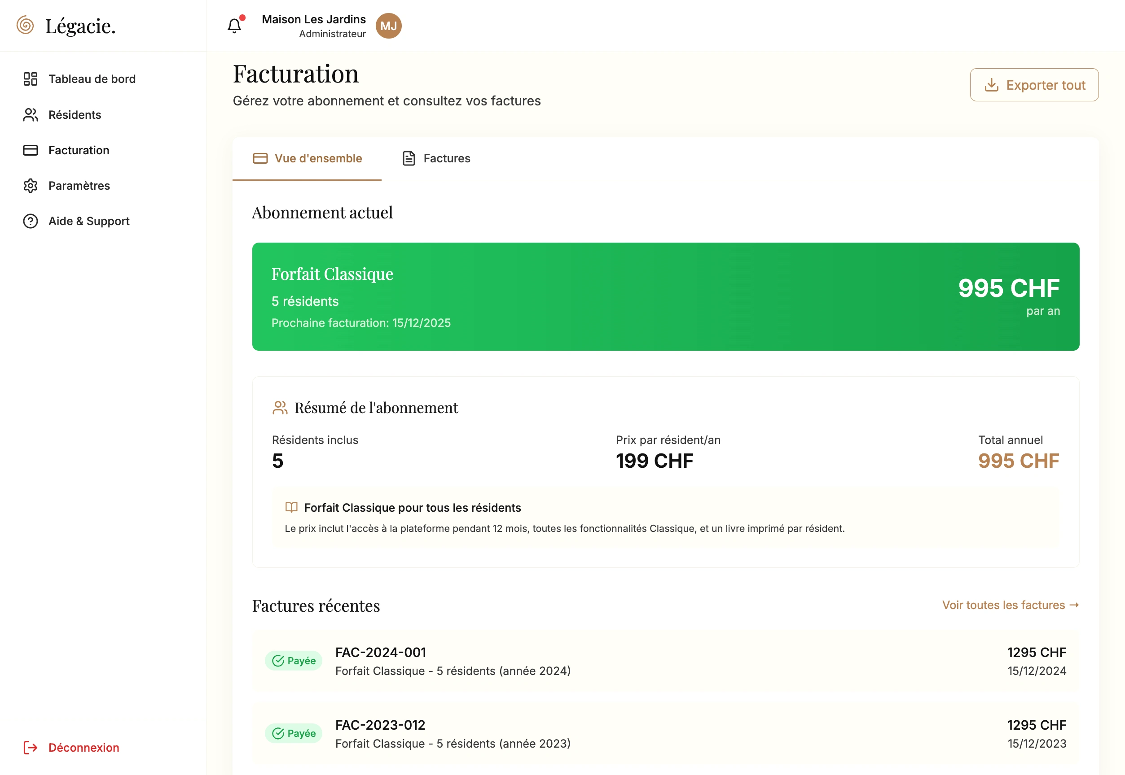Follow the Voir toutes les factures link
Screen dimensions: 1125x775
[x=1011, y=605]
